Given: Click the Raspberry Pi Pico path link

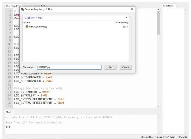Looking at the screenshot, I should pyautogui.click(x=33, y=18).
